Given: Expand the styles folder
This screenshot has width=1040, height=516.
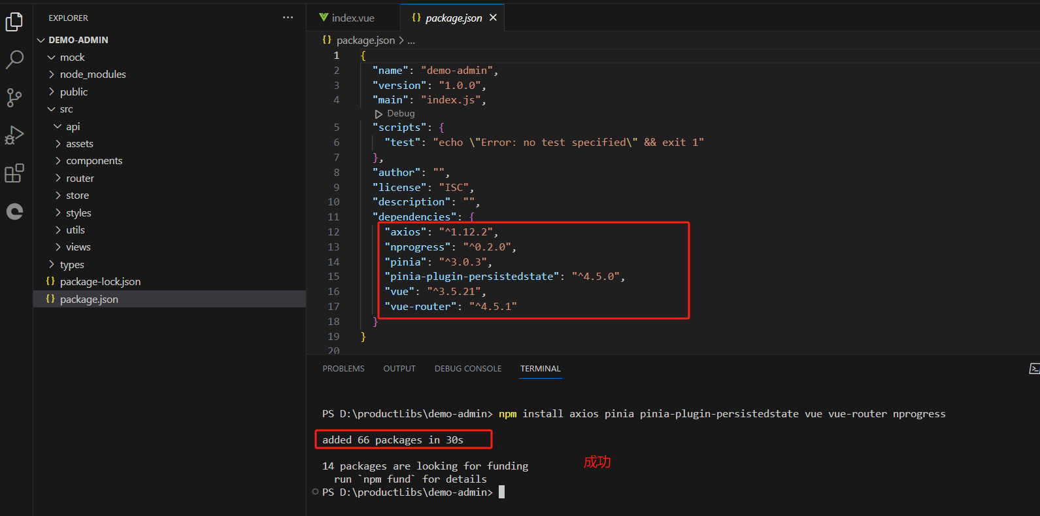Looking at the screenshot, I should 58,213.
